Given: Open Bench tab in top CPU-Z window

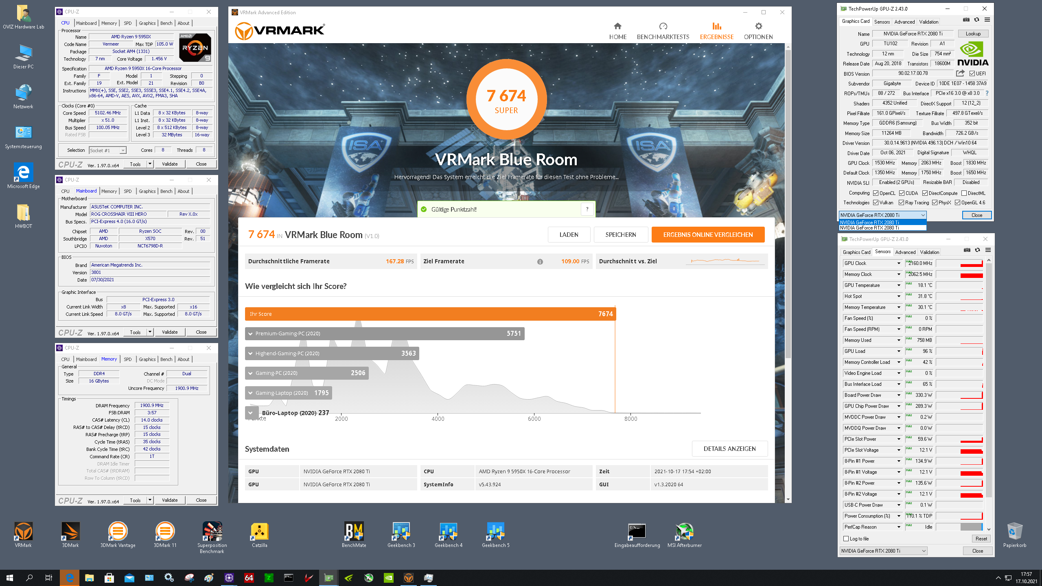Looking at the screenshot, I should pos(166,23).
